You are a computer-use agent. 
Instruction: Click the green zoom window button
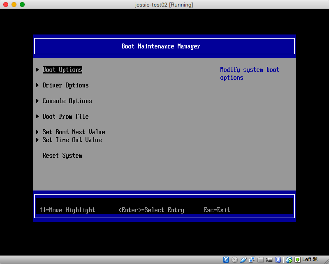click(x=22, y=5)
